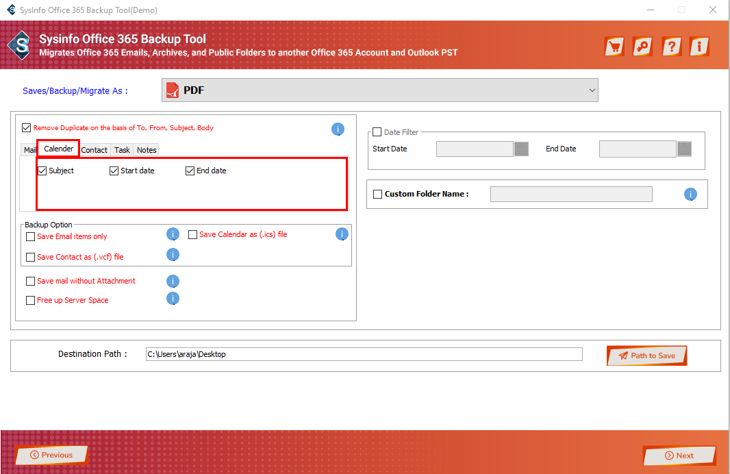
Task: Select the Calender tab
Action: 59,149
